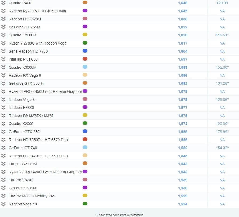Open the Radeon Vega 10 link
This screenshot has width=239, height=217.
pos(23,204)
